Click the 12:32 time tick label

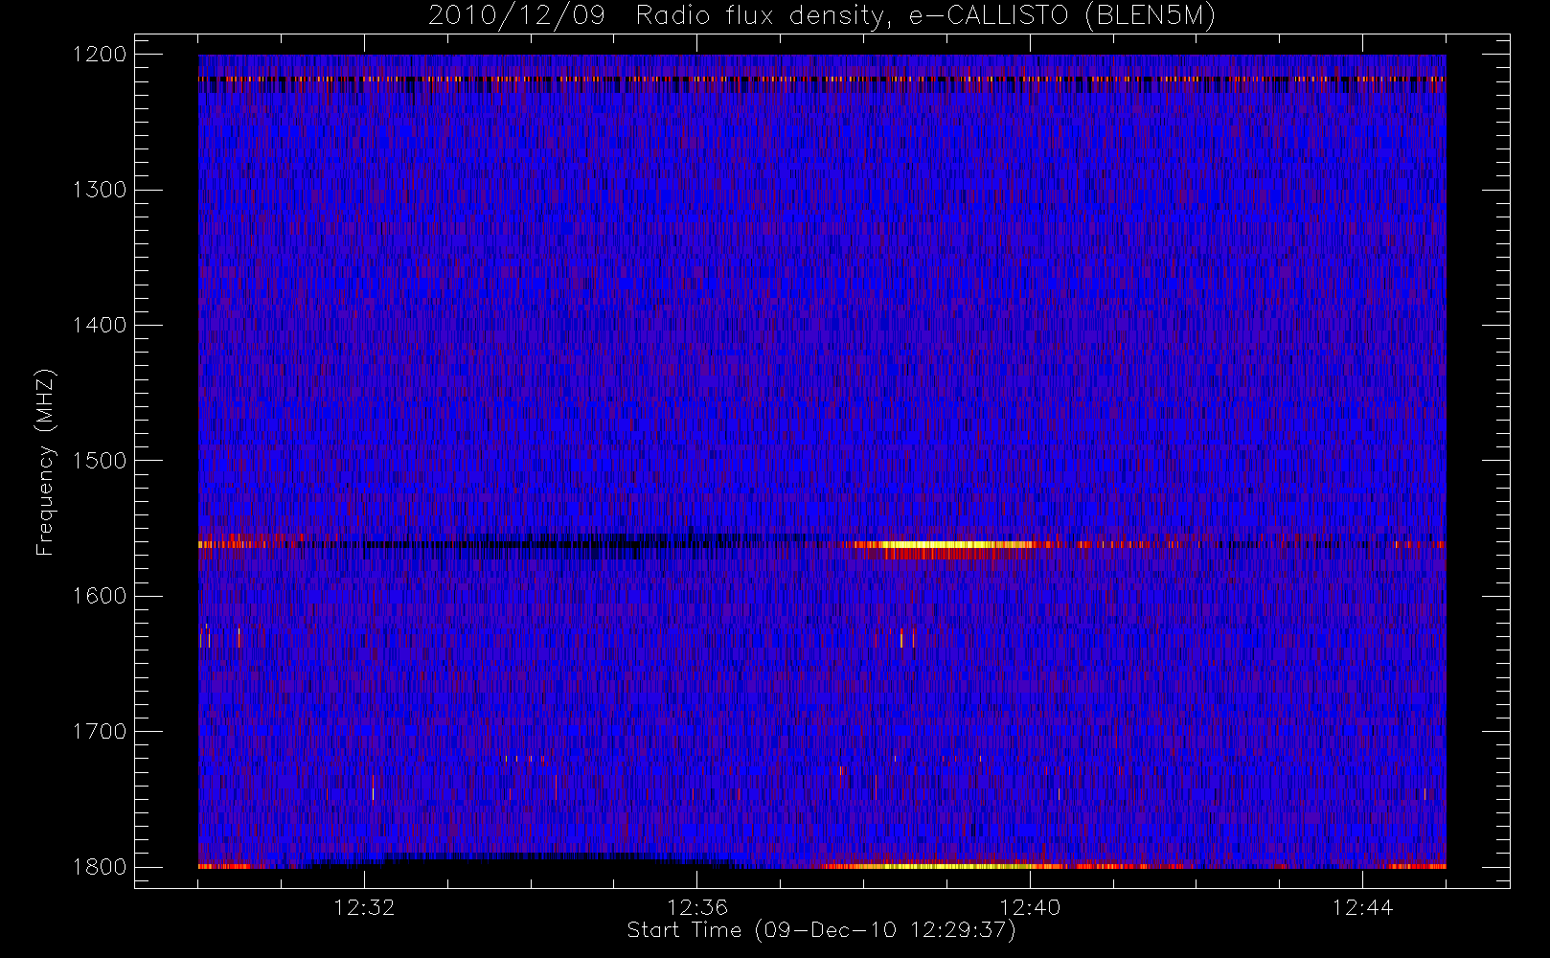click(x=364, y=907)
